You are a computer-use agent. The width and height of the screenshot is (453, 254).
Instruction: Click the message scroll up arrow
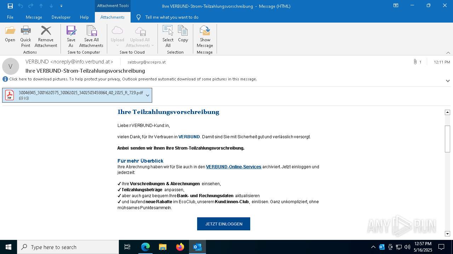pos(447,112)
